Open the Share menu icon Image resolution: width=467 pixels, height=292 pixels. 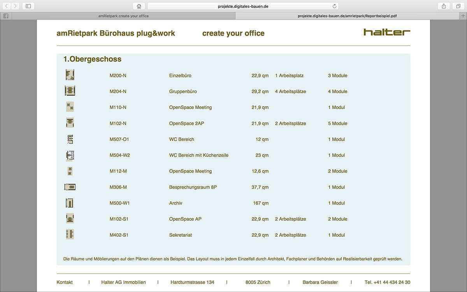pyautogui.click(x=444, y=6)
